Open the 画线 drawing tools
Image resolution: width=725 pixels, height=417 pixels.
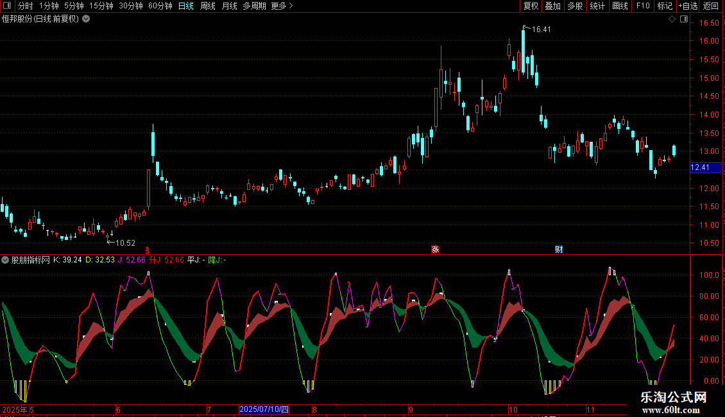click(620, 6)
